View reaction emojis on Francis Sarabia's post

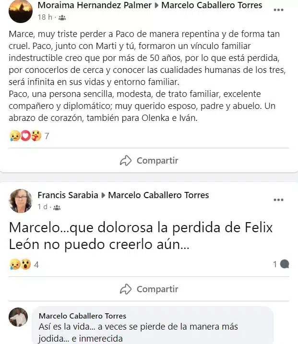[20, 264]
